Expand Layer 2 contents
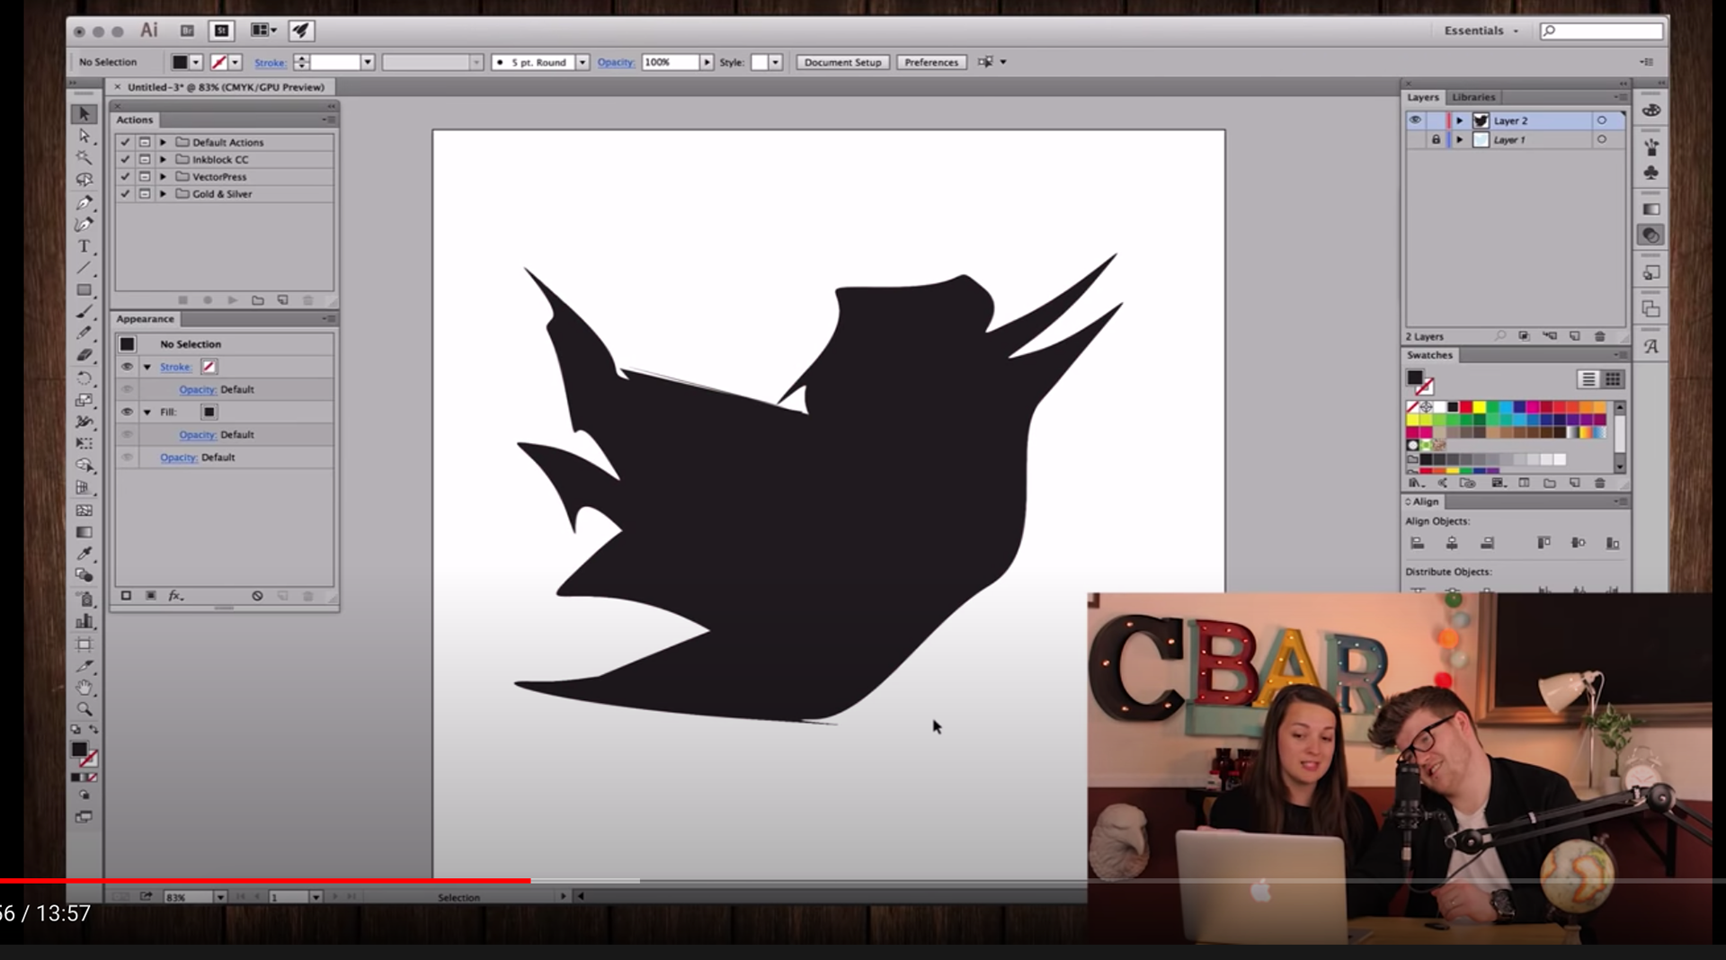Image resolution: width=1726 pixels, height=960 pixels. tap(1459, 120)
